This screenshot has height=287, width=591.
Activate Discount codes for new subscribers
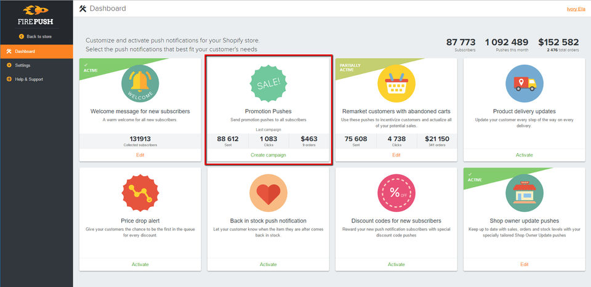point(396,264)
